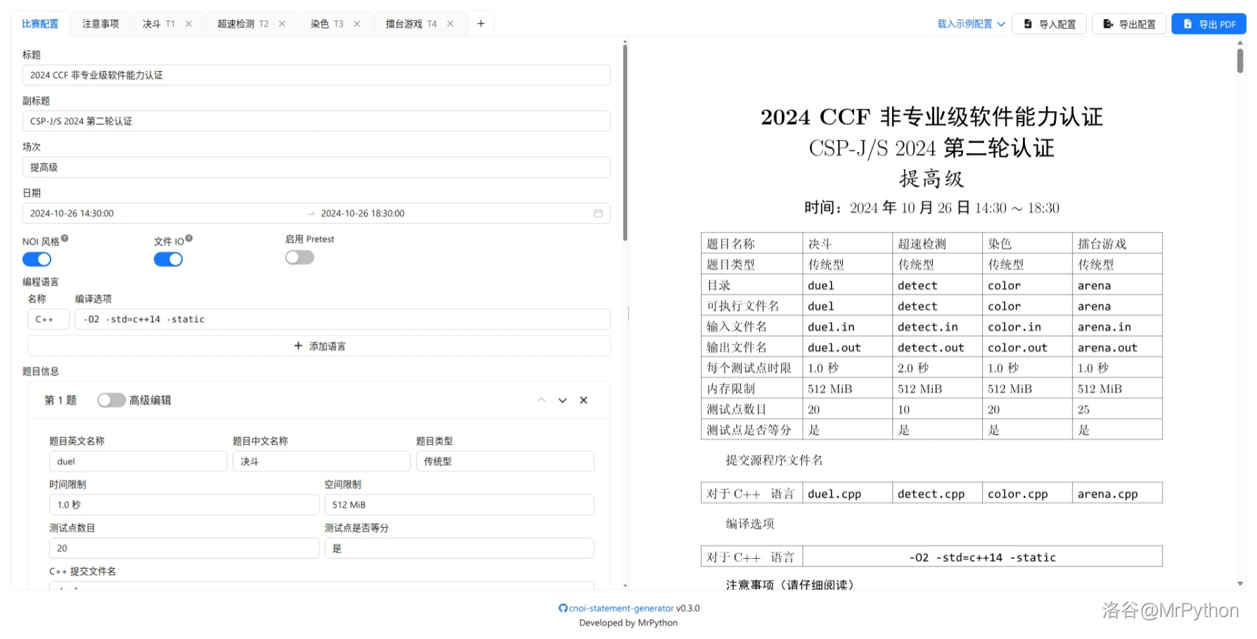Add a new problem tab with plus icon
Image resolution: width=1257 pixels, height=639 pixels.
tap(481, 24)
